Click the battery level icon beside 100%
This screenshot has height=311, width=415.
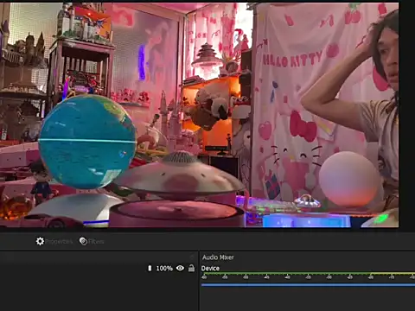150,269
